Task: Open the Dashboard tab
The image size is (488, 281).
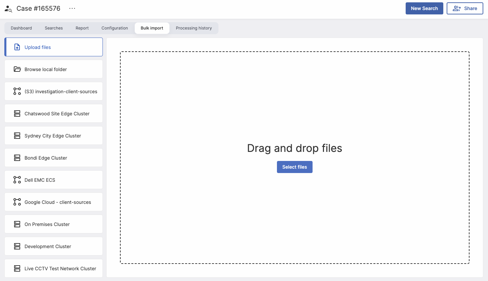Action: pyautogui.click(x=21, y=28)
